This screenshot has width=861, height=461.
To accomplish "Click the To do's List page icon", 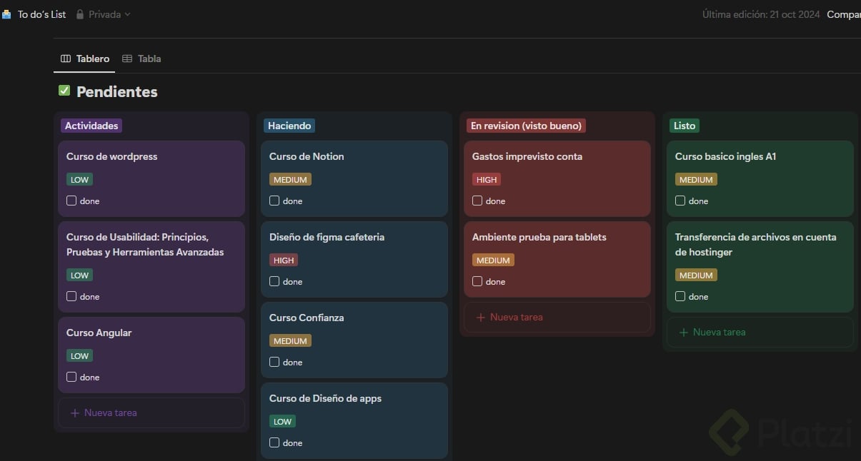I will (x=6, y=14).
